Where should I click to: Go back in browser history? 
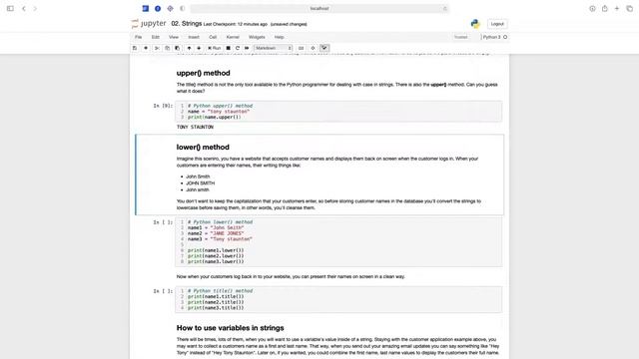(24, 8)
